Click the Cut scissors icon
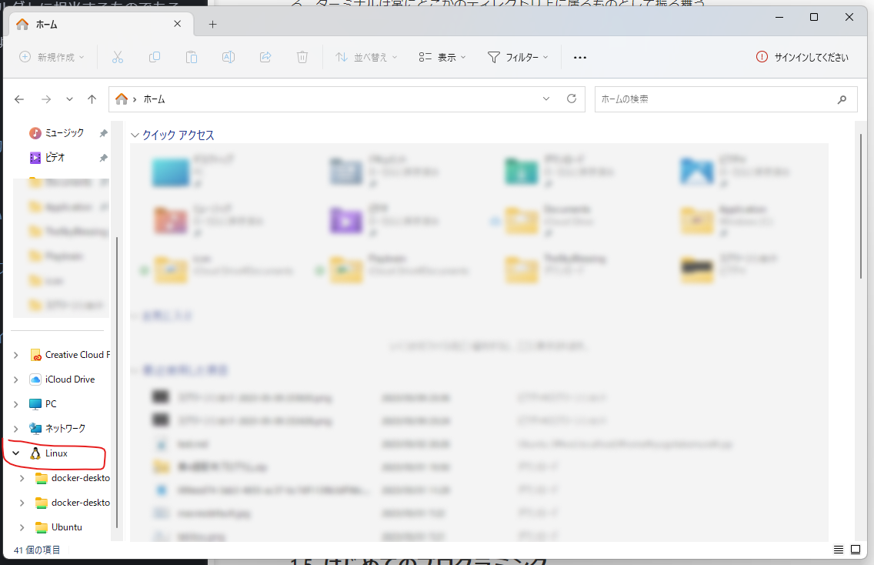This screenshot has height=565, width=874. 117,57
